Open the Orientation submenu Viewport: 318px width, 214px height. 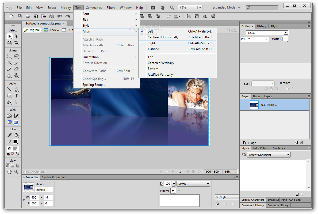(x=107, y=57)
